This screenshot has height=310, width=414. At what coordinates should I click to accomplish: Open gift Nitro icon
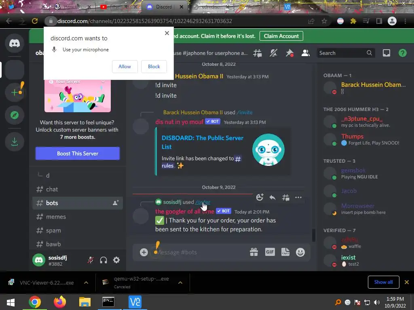click(x=254, y=252)
